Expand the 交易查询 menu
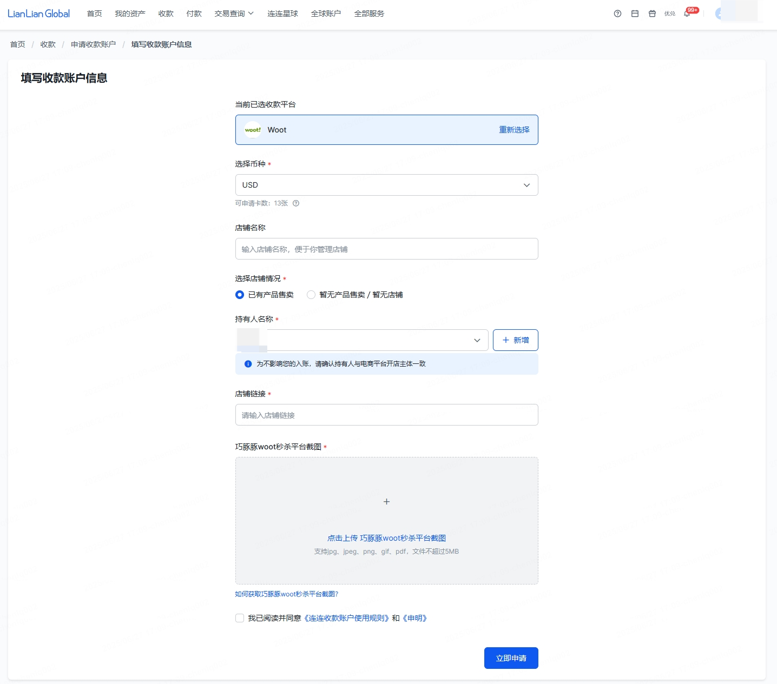The height and width of the screenshot is (684, 777). pyautogui.click(x=234, y=14)
